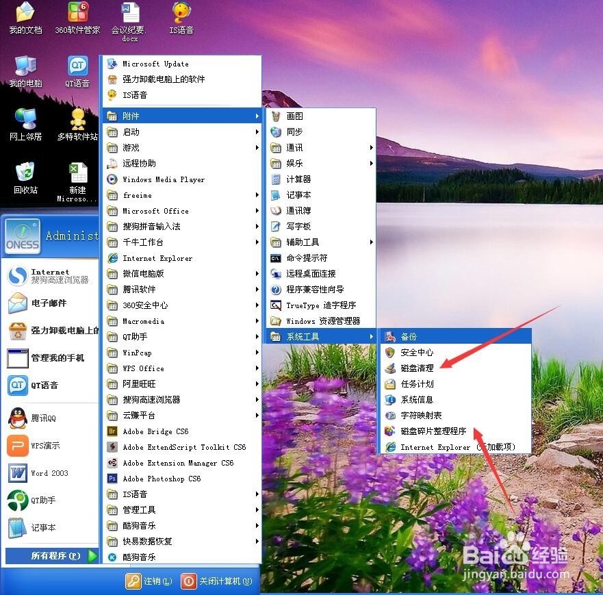603x595 pixels.
Task: Expand the 游戏 games submenu
Action: [182, 148]
